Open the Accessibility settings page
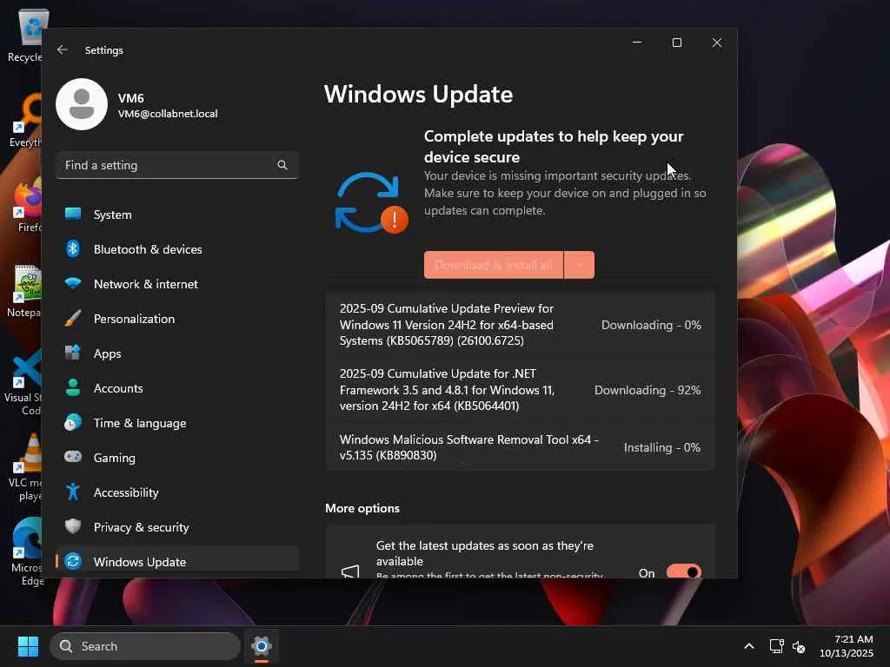 point(177,492)
